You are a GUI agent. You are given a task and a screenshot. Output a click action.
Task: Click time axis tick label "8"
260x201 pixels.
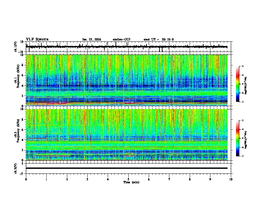[190, 179]
